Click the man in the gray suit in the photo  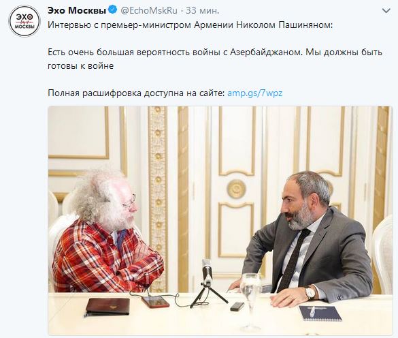tap(306, 239)
